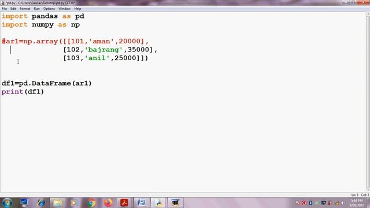370x208 pixels.
Task: Click the network monitor tray icon
Action: coord(324,203)
